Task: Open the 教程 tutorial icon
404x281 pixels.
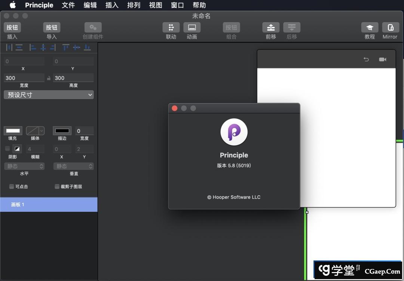Action: (370, 27)
